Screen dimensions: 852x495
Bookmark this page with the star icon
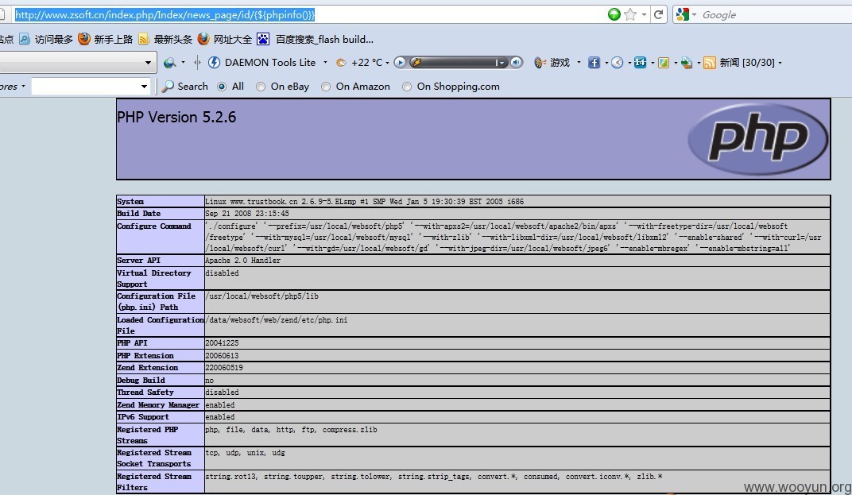pyautogui.click(x=630, y=14)
